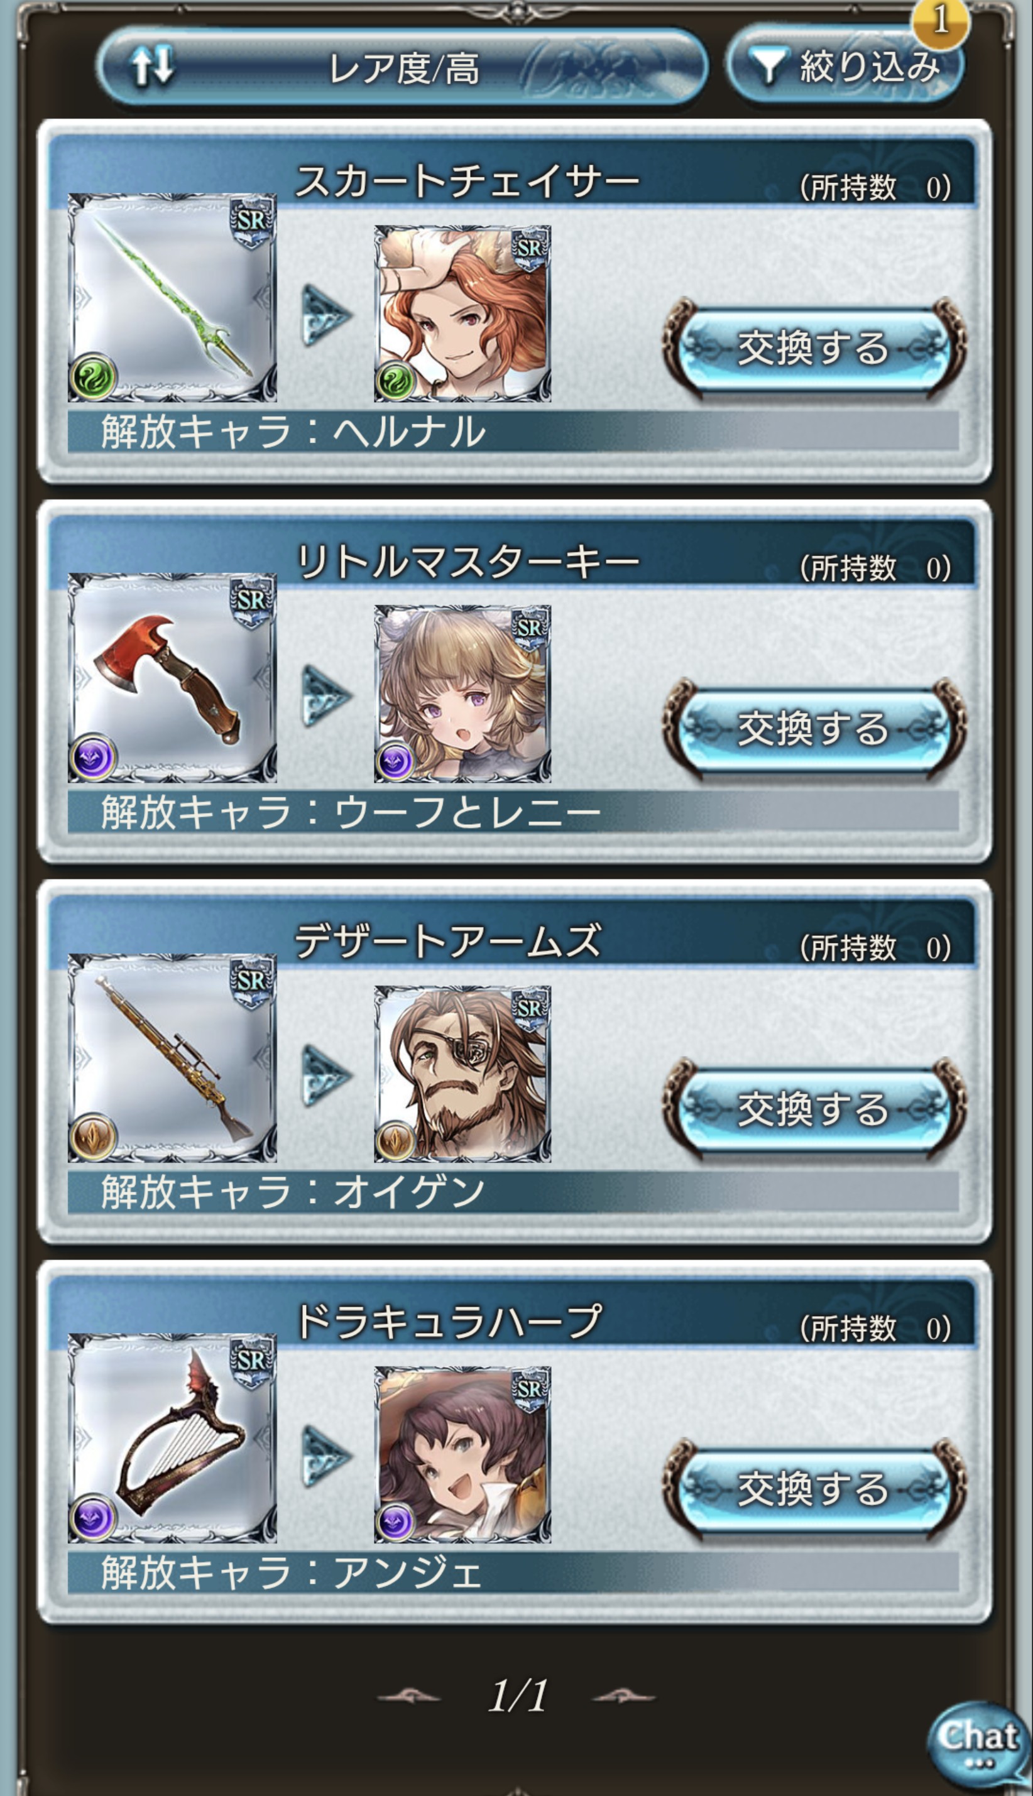Go to the previous page arrow
1033x1796 pixels.
(410, 1696)
